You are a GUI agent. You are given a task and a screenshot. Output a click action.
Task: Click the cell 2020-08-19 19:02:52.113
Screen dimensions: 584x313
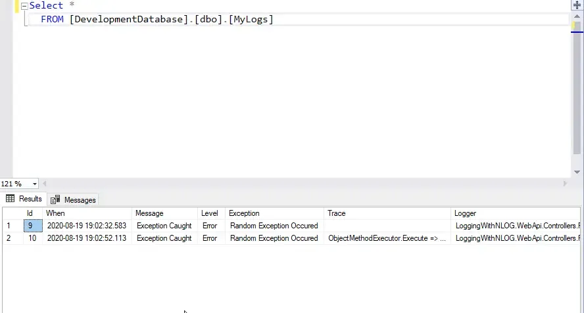pyautogui.click(x=87, y=238)
